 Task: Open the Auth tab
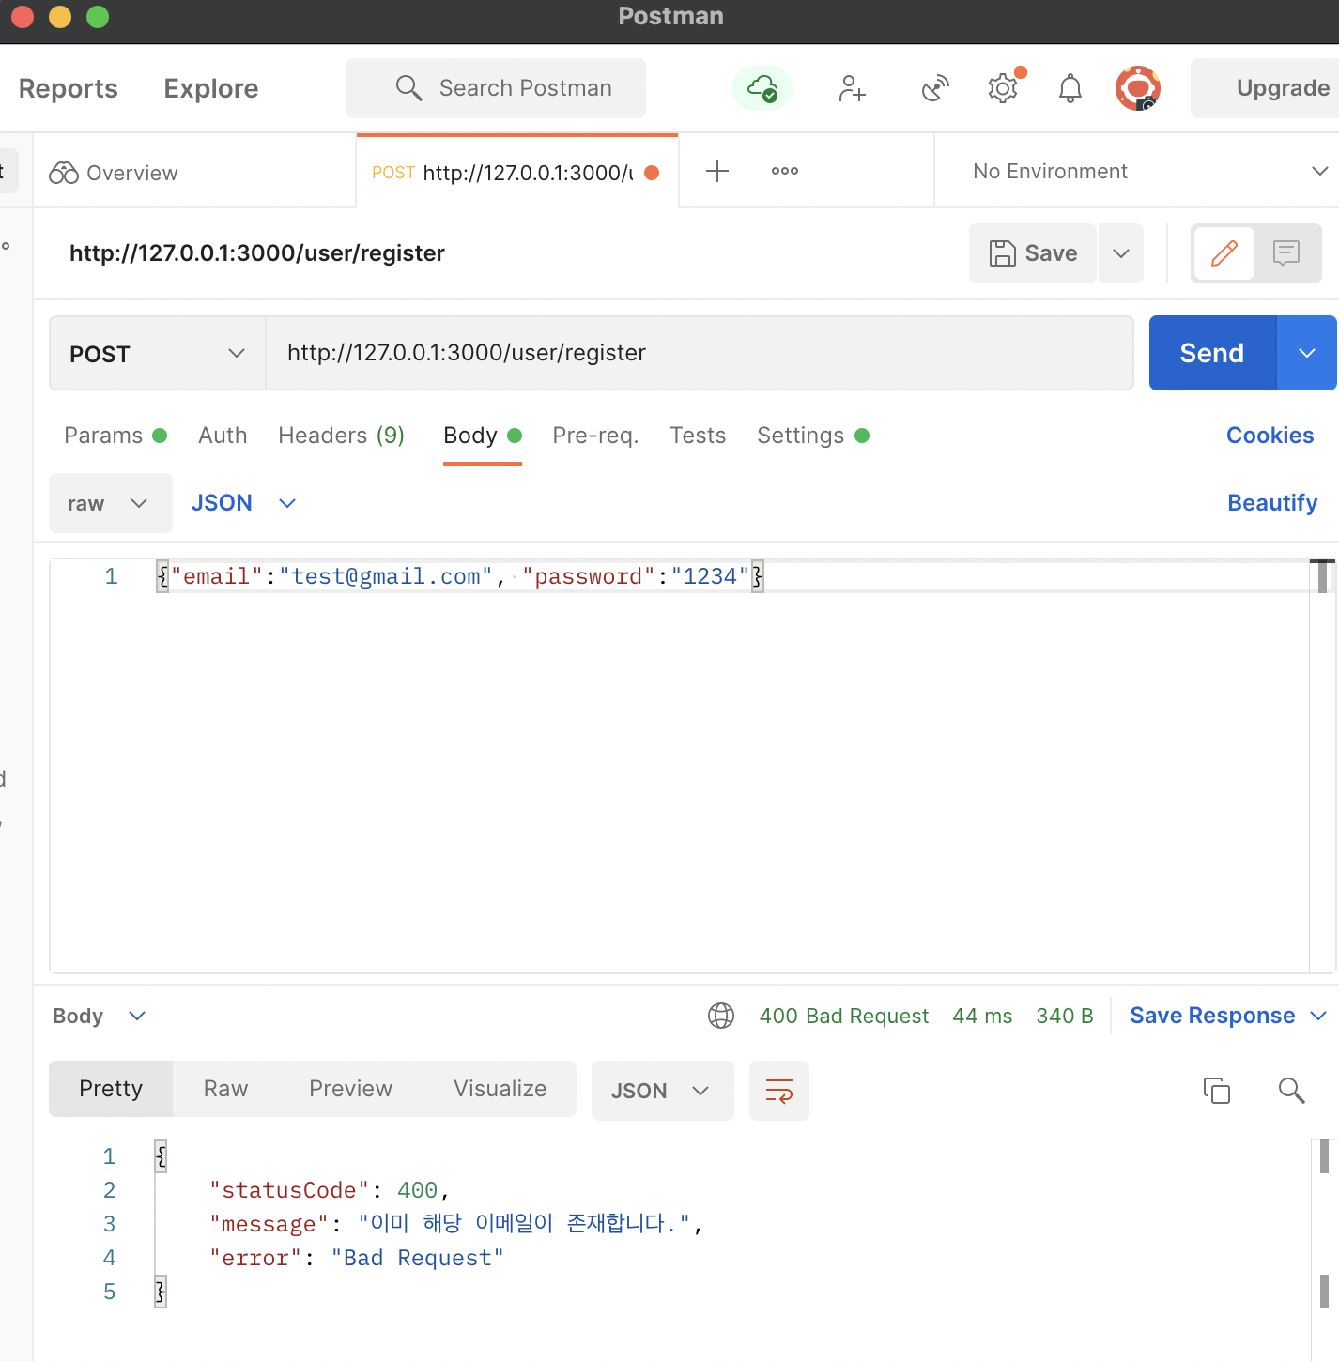pos(223,436)
